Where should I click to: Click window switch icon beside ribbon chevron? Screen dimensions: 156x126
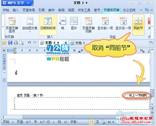coord(147,10)
